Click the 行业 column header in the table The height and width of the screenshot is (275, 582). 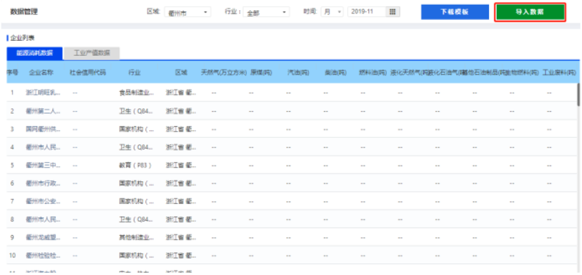tap(134, 72)
